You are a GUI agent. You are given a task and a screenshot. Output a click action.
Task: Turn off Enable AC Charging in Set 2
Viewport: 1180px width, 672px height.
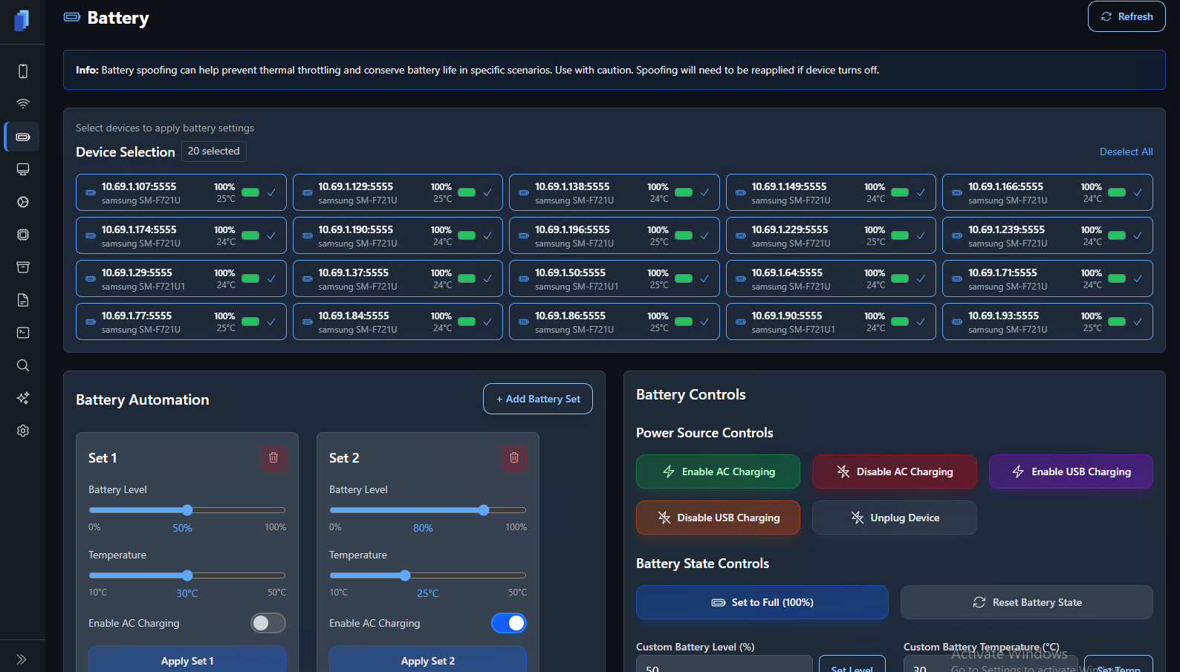[x=509, y=623]
